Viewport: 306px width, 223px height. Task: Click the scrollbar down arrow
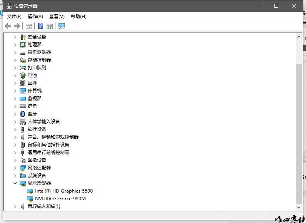click(x=299, y=208)
